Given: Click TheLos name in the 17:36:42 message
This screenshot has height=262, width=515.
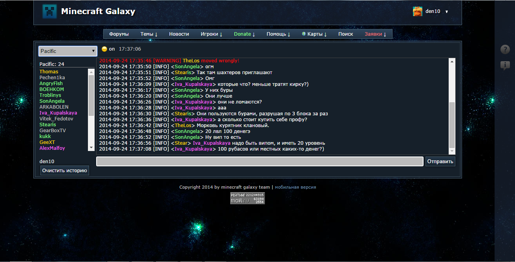Looking at the screenshot, I should click(183, 126).
